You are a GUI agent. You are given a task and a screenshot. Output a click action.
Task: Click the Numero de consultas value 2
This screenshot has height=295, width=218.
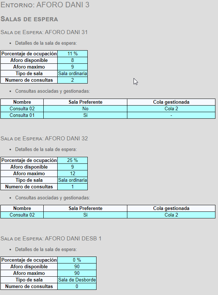[x=73, y=80]
